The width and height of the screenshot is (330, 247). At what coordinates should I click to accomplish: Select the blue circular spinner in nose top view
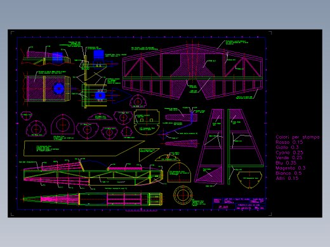point(59,89)
